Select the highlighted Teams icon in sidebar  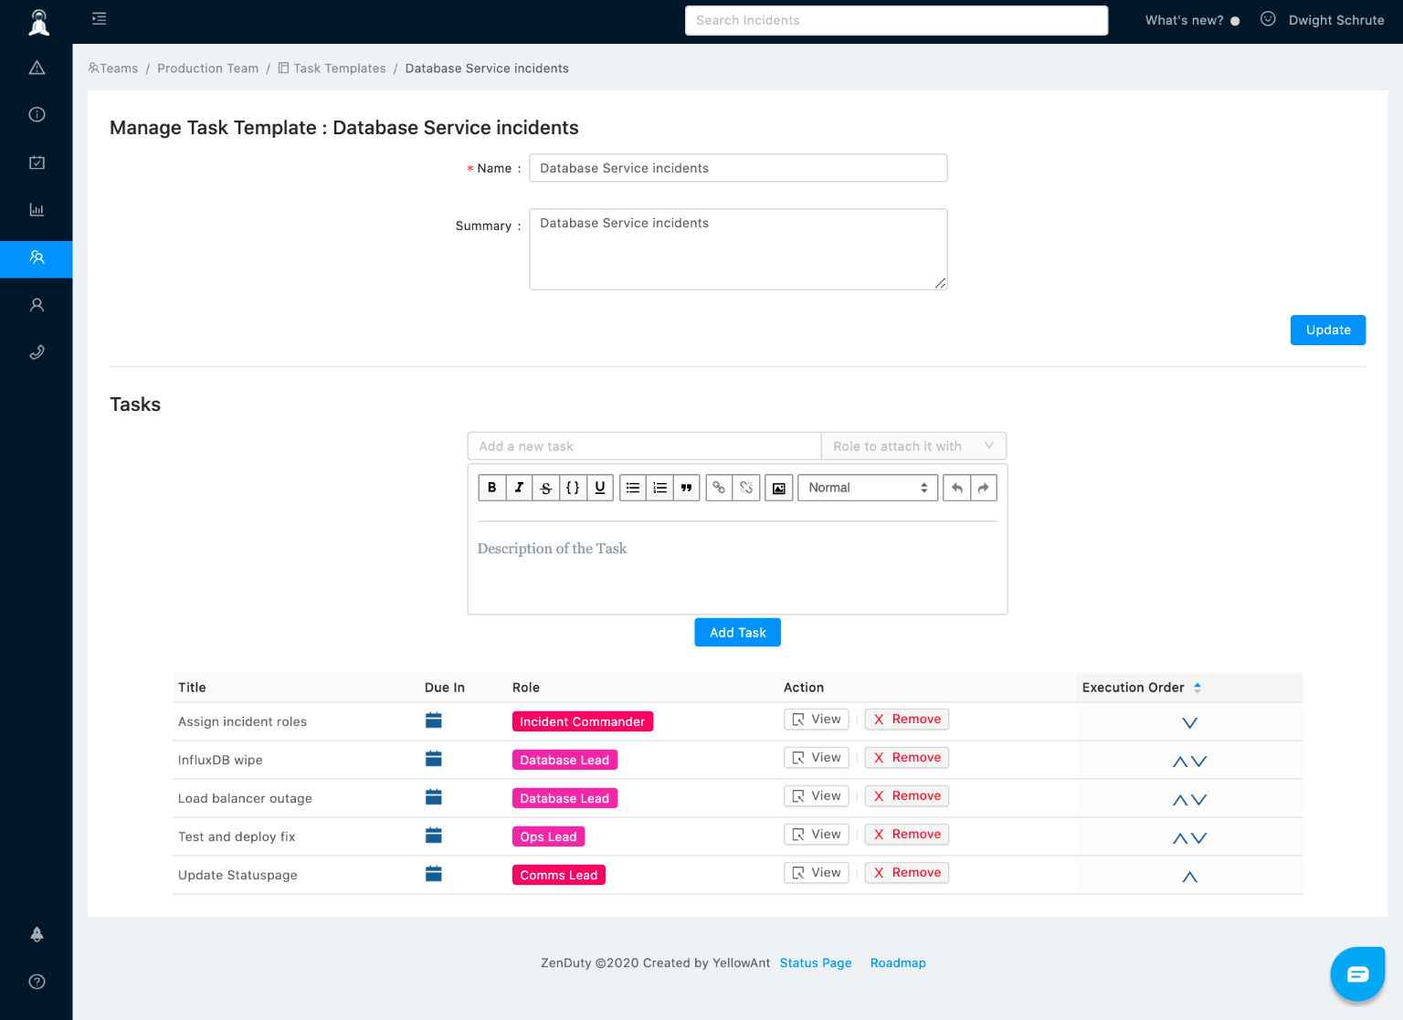pos(37,258)
